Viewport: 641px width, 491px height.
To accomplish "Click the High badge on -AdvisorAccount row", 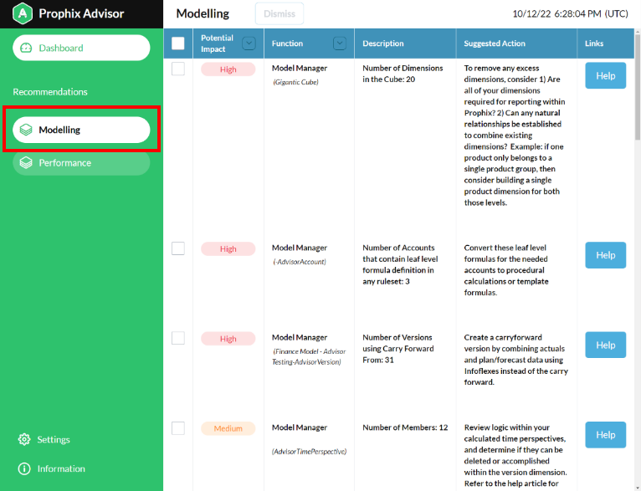I will pos(228,249).
